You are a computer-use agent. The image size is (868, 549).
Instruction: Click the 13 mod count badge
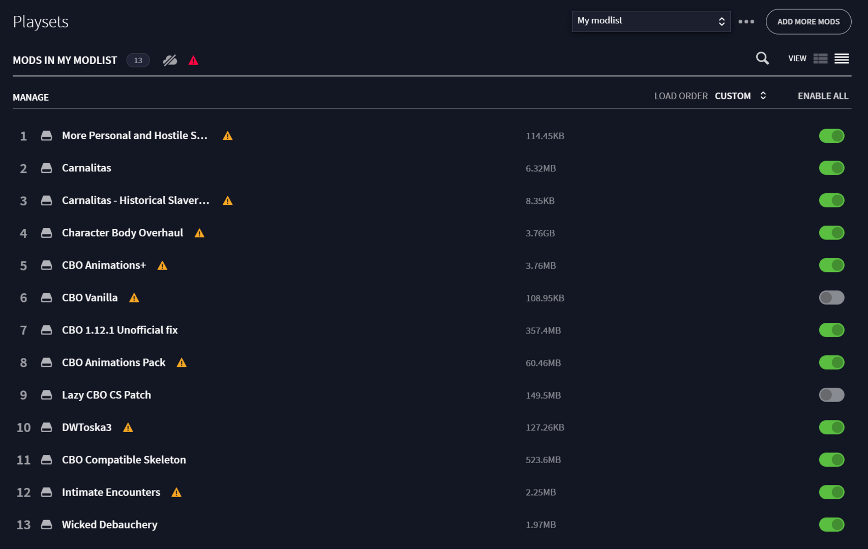138,60
